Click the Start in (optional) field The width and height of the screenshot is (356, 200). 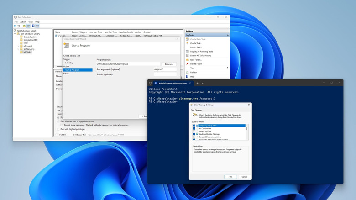(x=165, y=74)
